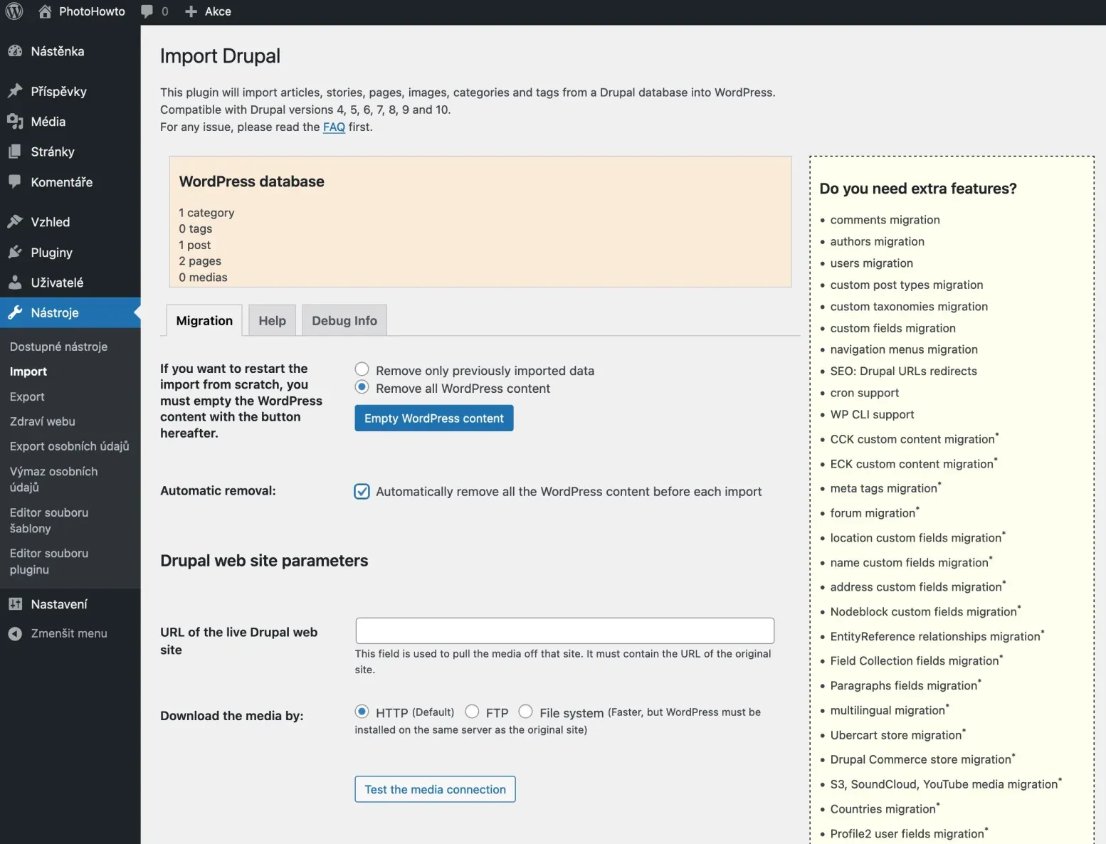Click the Nastavení settings icon
Screen dimensions: 1106x844
pos(15,604)
